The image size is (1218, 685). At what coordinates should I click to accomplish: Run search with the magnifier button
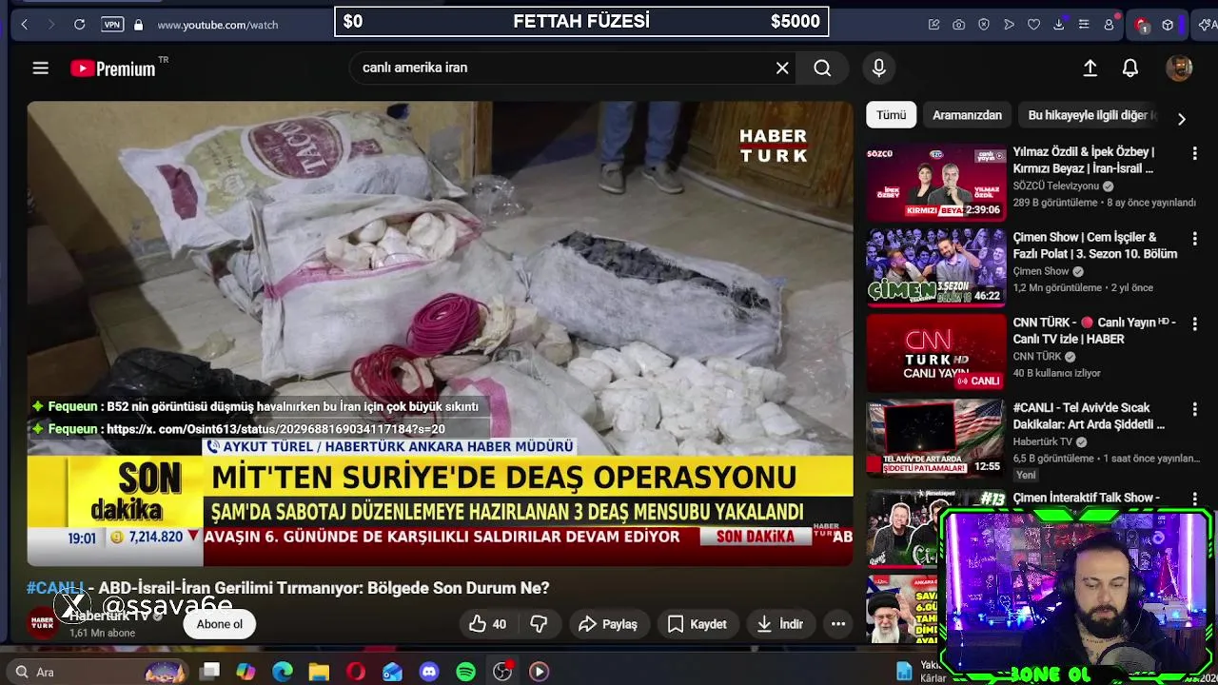click(822, 68)
